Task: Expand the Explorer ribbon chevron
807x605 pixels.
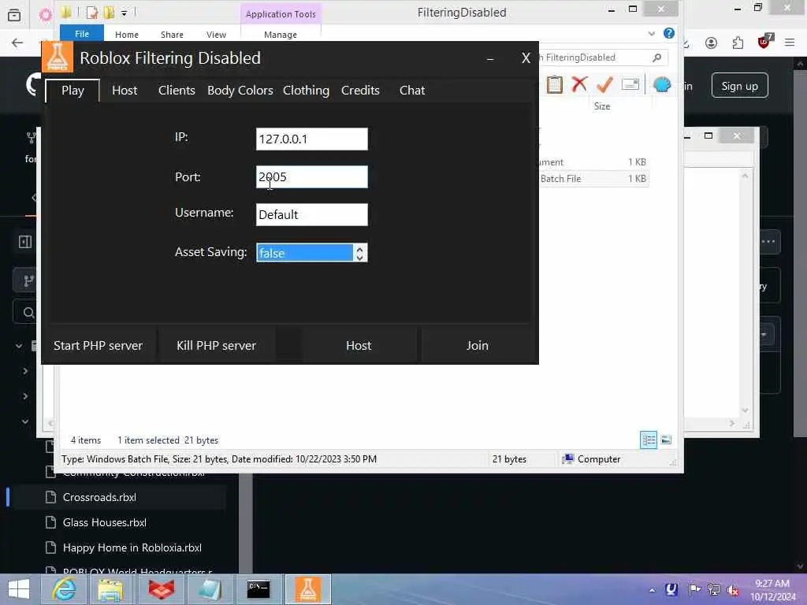Action: pos(652,33)
